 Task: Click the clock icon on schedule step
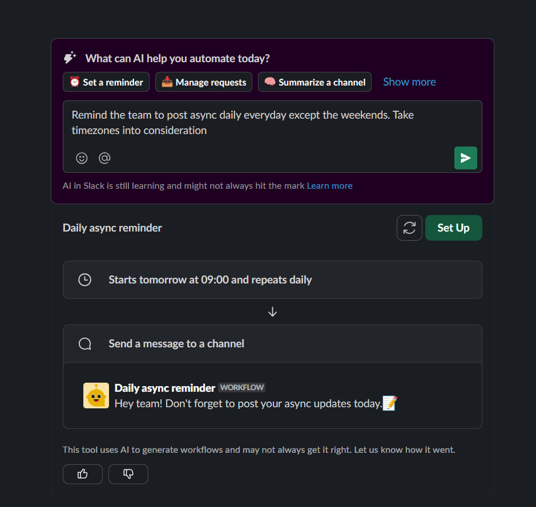pos(84,280)
